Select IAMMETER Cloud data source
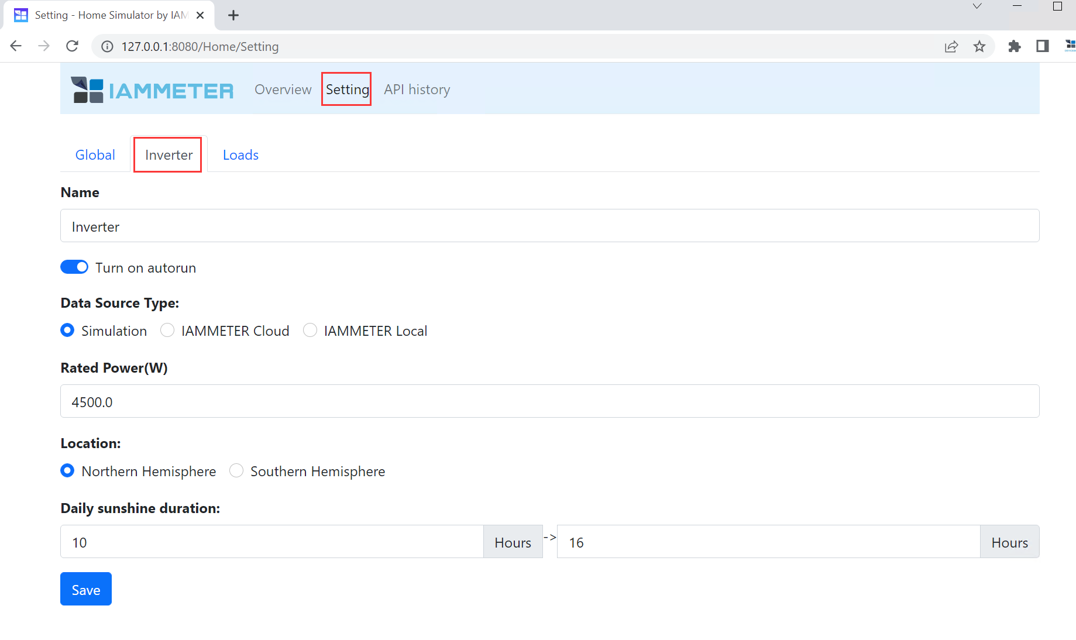This screenshot has width=1076, height=640. tap(167, 331)
